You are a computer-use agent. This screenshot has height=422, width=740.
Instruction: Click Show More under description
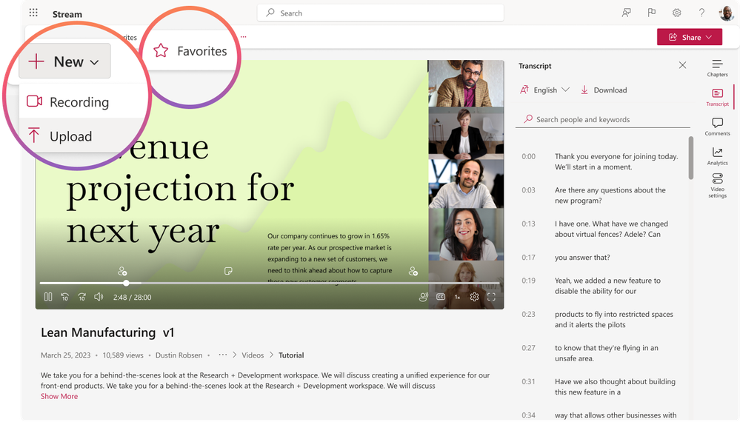click(59, 397)
